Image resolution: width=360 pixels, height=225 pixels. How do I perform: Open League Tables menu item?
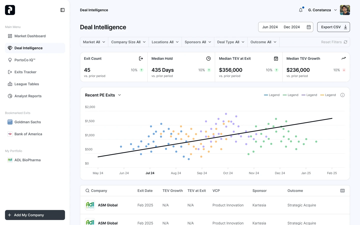point(35,84)
